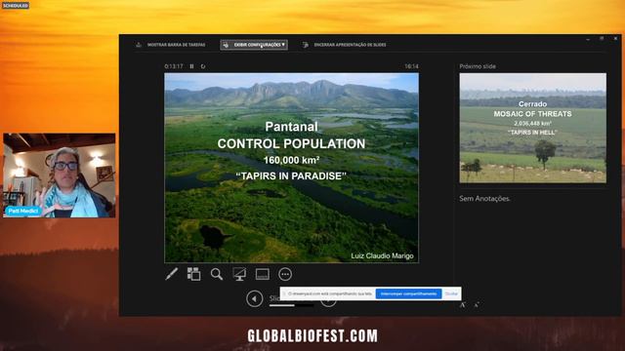Open the see all slides grid

(193, 274)
